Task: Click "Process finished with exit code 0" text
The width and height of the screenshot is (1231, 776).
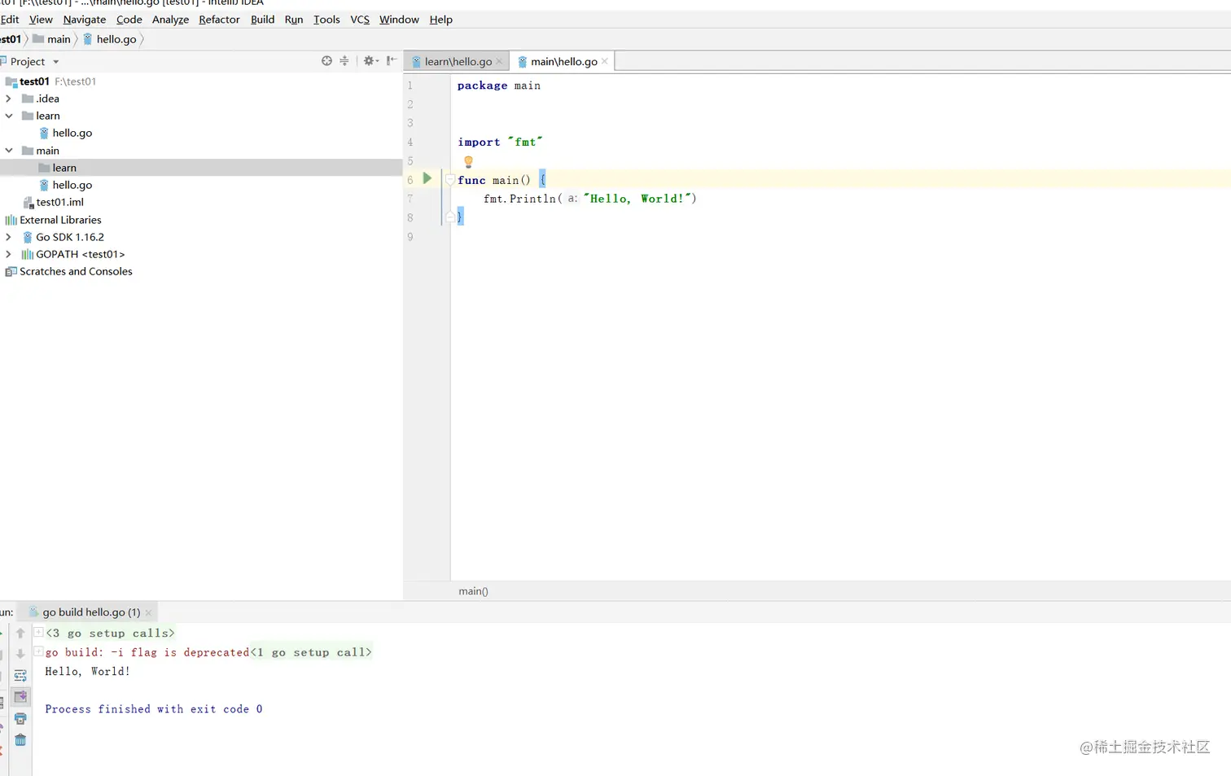Action: point(154,709)
